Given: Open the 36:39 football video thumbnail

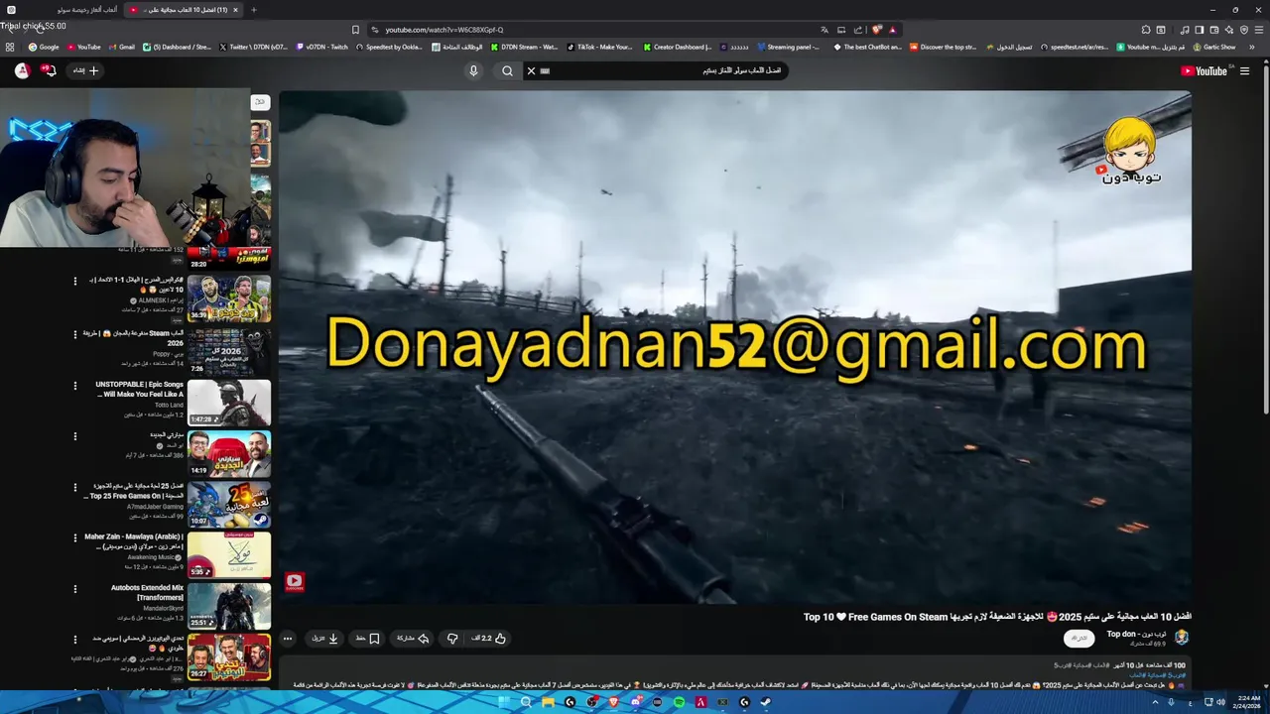Looking at the screenshot, I should 229,298.
